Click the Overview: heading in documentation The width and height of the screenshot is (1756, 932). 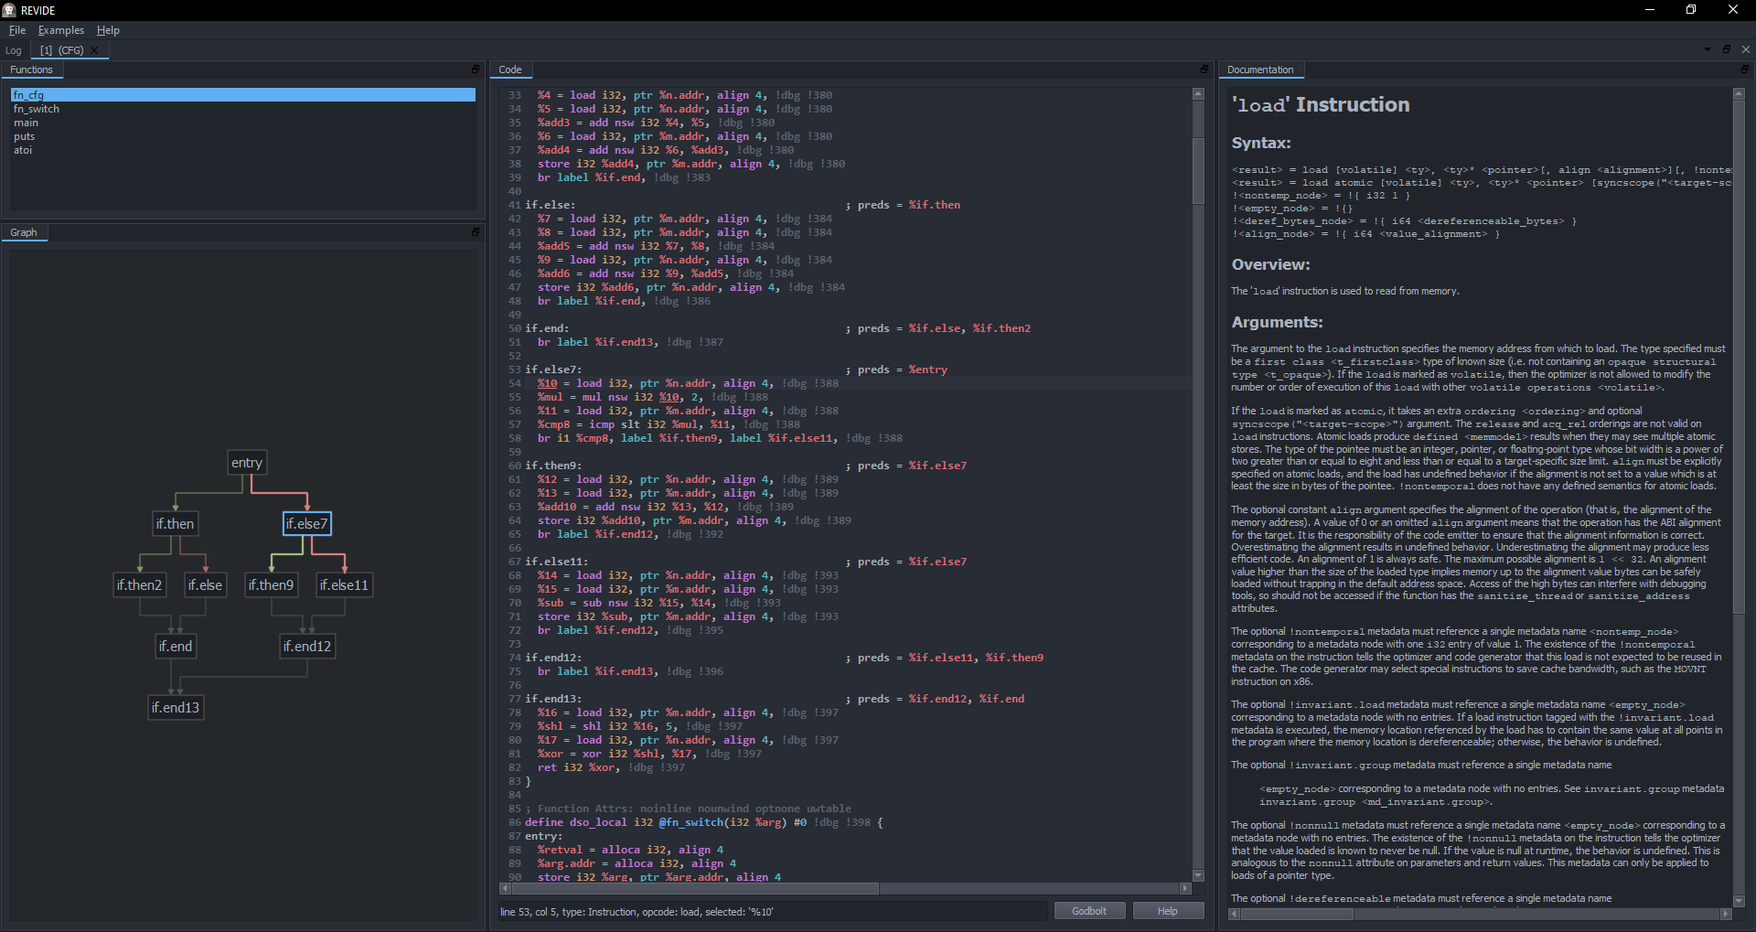tap(1270, 264)
